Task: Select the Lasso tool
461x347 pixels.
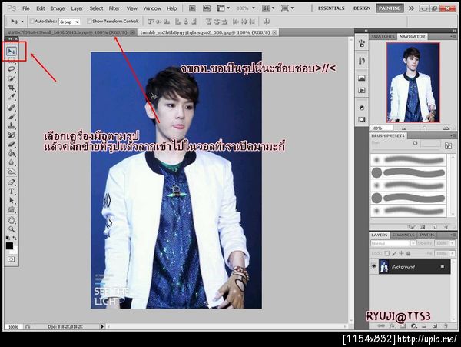Action: click(12, 69)
